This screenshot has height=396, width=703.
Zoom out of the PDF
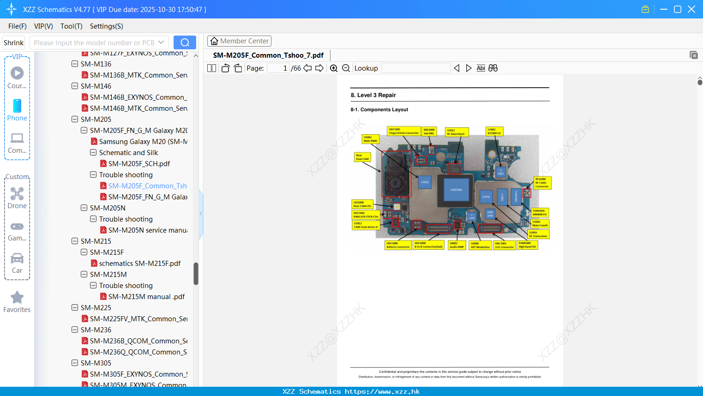point(346,68)
